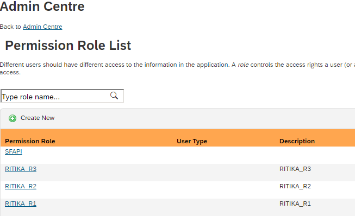Click the Permission Role List title
The height and width of the screenshot is (216, 355).
[x=68, y=46]
